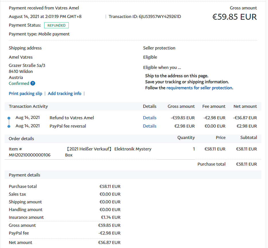Click the REFUNDED payment status badge
Viewport: 268px width, 248px height.
coord(56,25)
